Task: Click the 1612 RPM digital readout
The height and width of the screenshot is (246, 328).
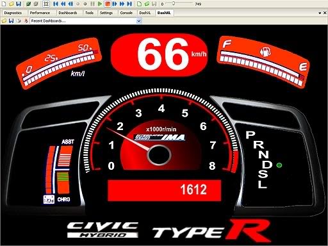Action: (x=165, y=190)
